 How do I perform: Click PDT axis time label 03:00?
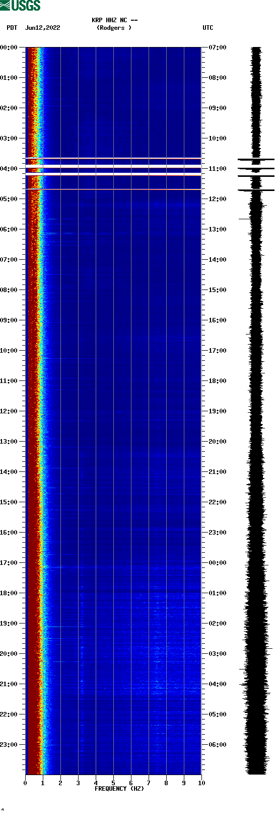(9, 138)
